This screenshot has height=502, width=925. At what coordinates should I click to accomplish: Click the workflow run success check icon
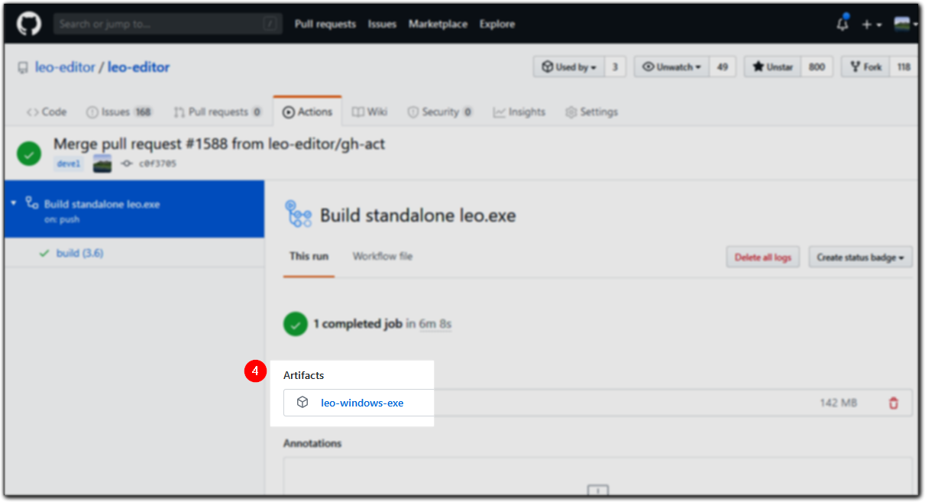pyautogui.click(x=29, y=153)
